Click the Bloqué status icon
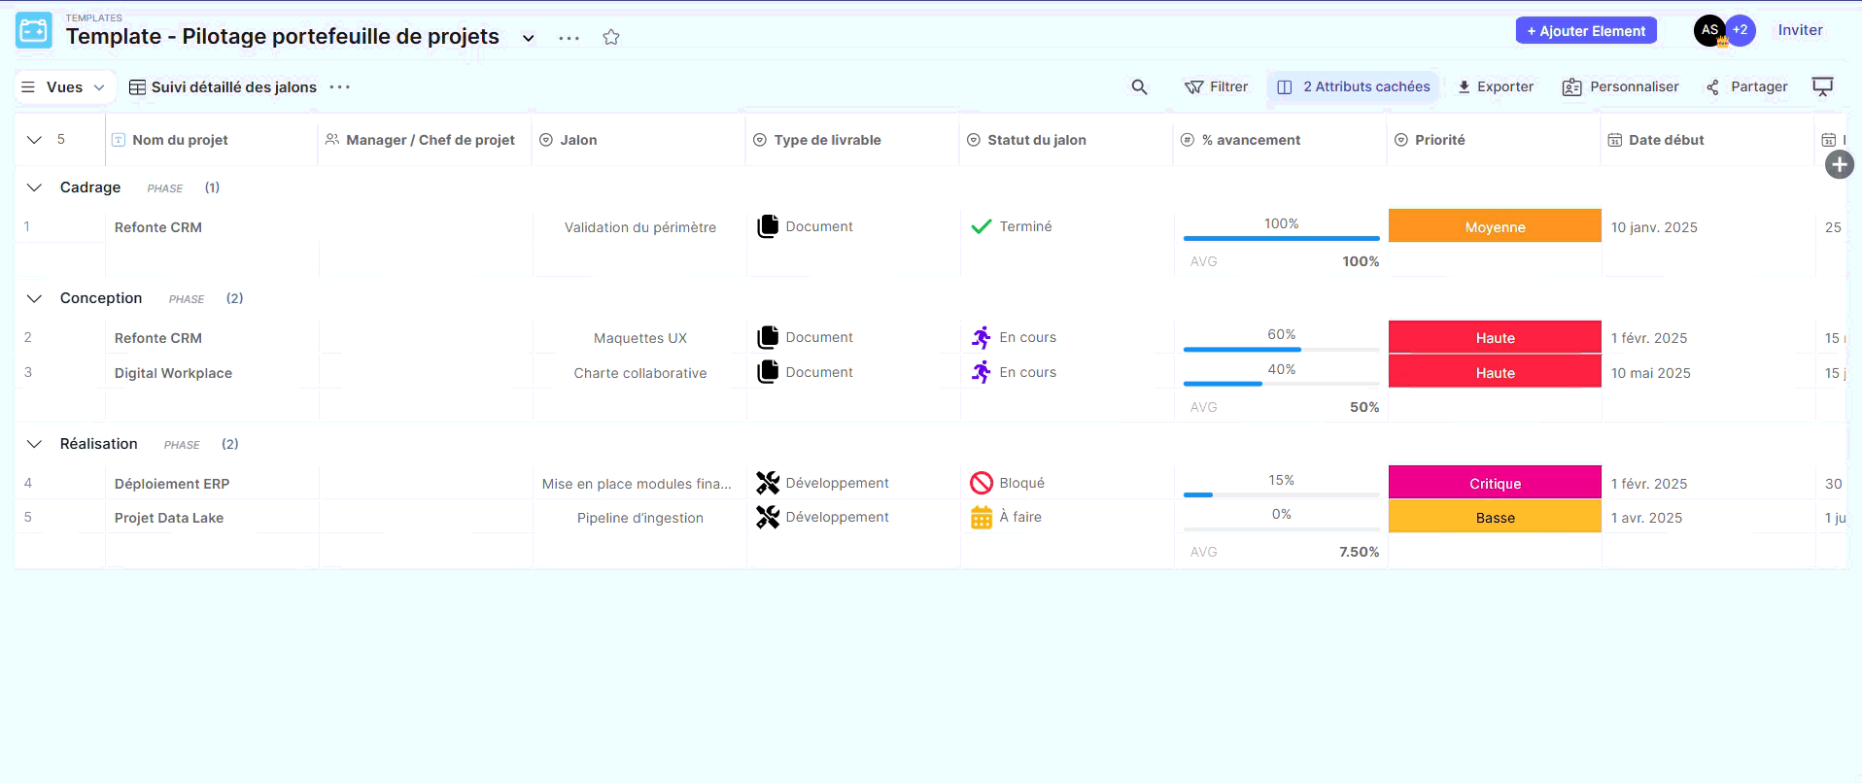Screen dimensions: 1862x783 click(982, 483)
